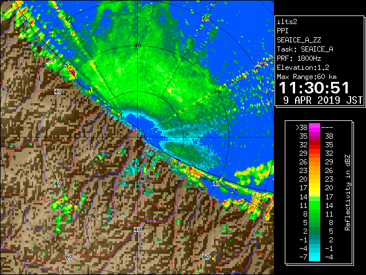Select the 40 km ring label to the northeast
This screenshot has width=366, height=275.
click(217, 91)
